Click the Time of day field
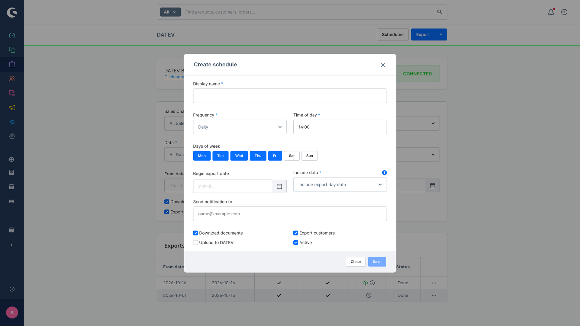The image size is (580, 326). 340,127
